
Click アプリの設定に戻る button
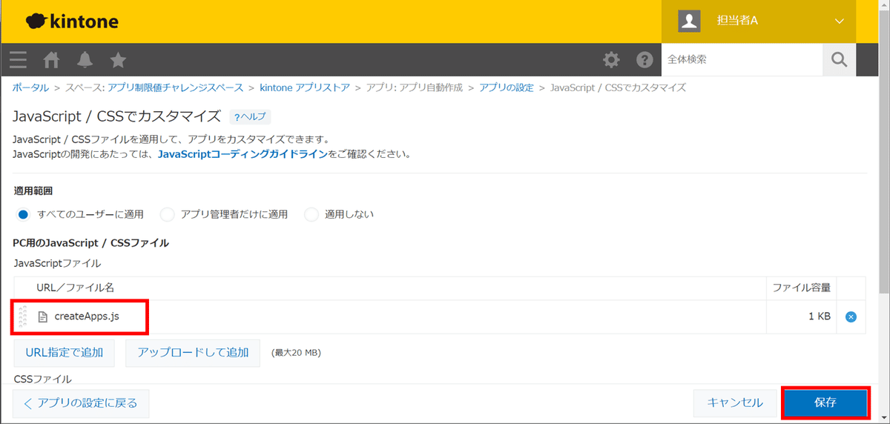point(81,403)
